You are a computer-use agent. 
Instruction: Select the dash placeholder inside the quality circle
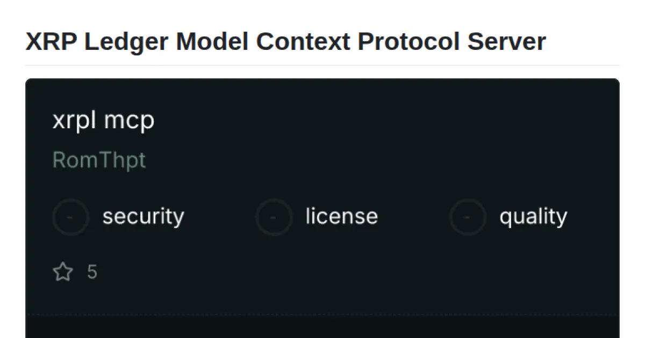coord(467,217)
